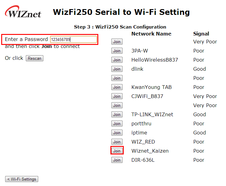Join the portthru network
Screen dimensions: 226x186
pyautogui.click(x=117, y=123)
